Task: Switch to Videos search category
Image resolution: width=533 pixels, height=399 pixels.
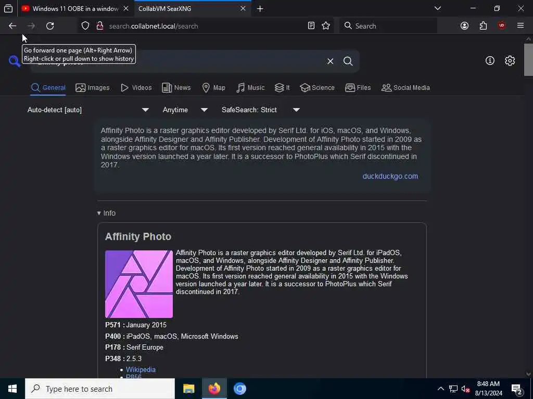Action: point(136,87)
